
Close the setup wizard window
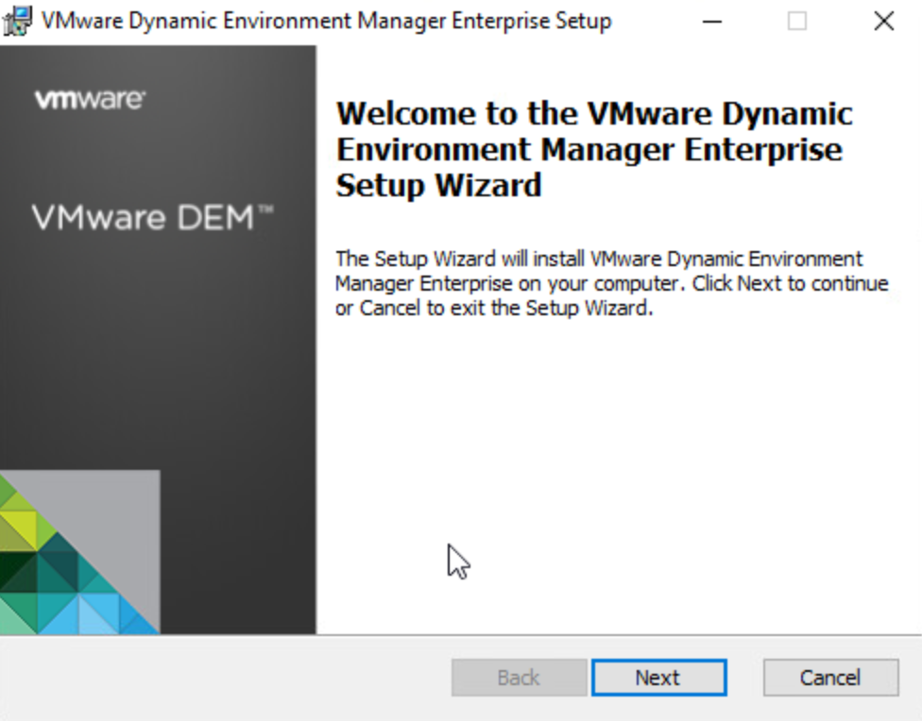pyautogui.click(x=883, y=21)
